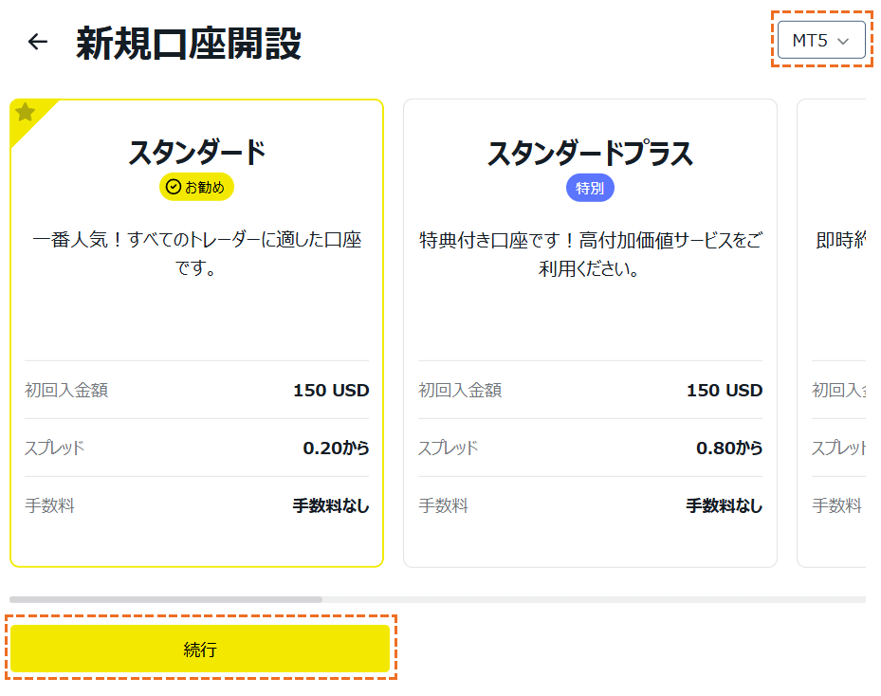
Task: Click 初回入金額 label on the スタンダードプラス card
Action: click(x=460, y=390)
